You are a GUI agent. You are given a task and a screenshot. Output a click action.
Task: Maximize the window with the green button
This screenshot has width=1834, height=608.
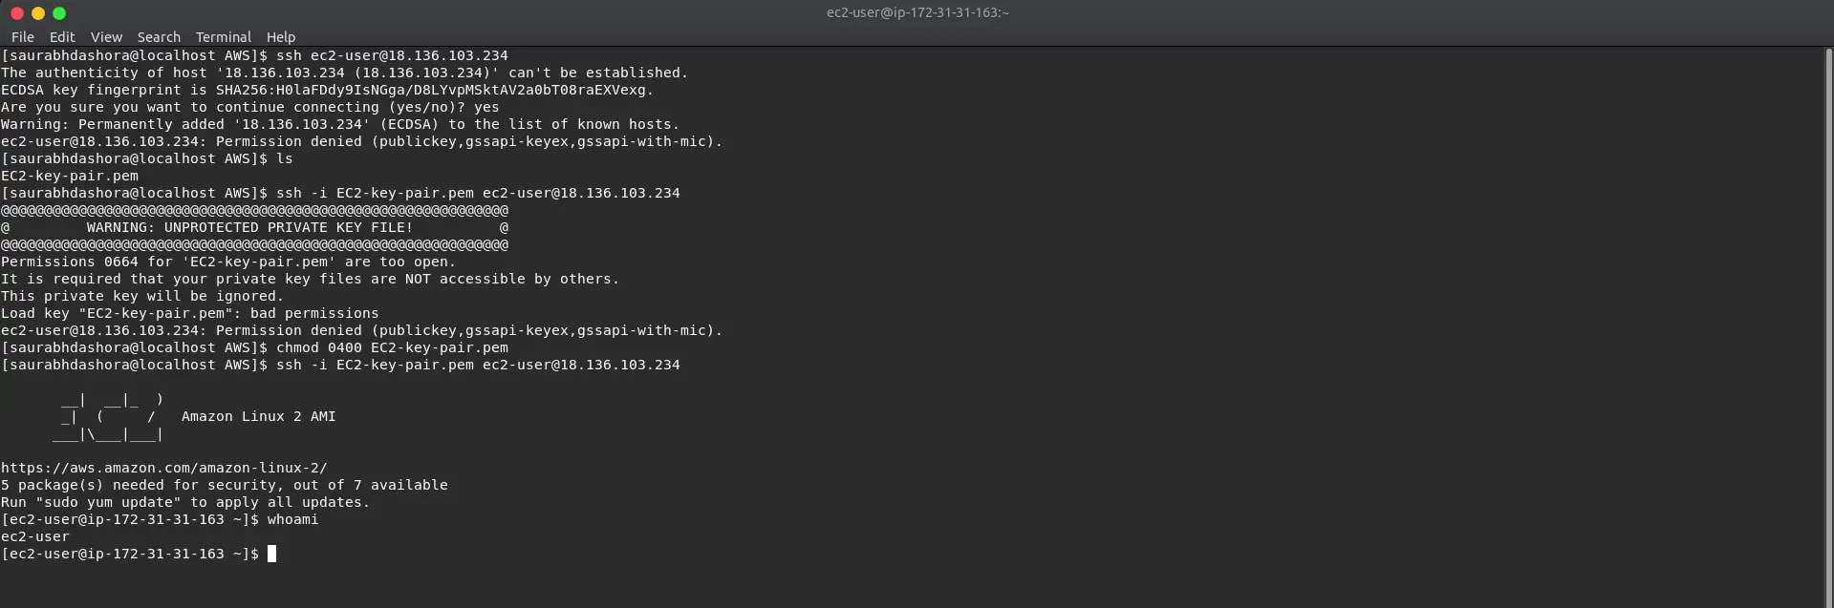(59, 13)
